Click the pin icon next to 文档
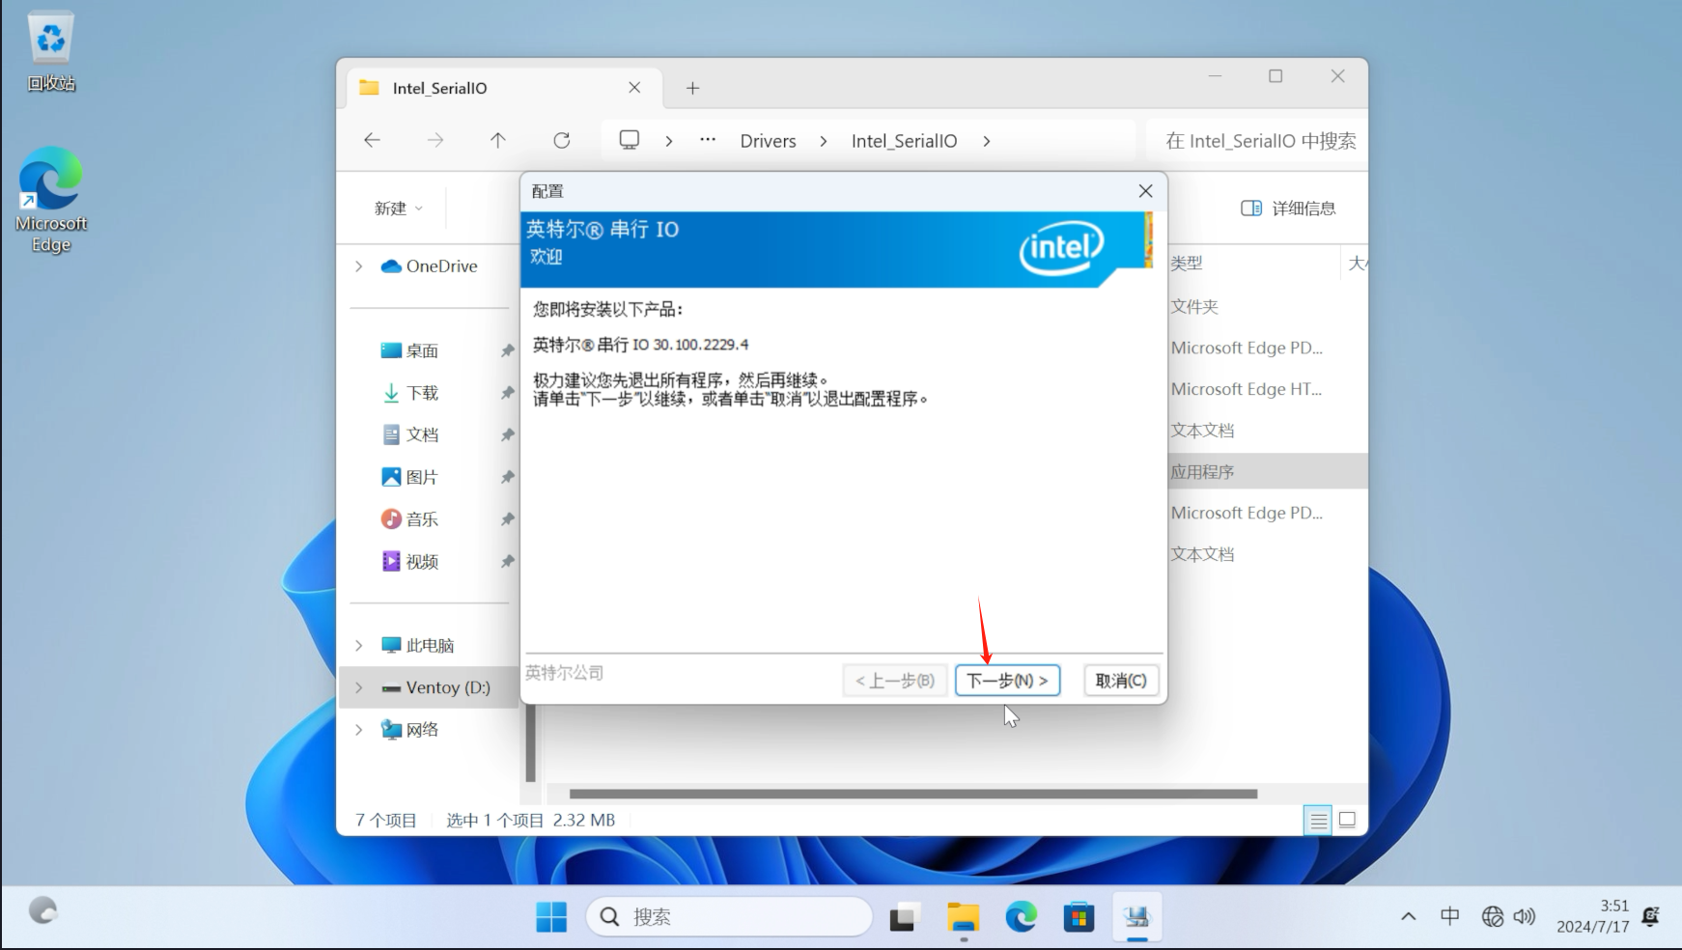This screenshot has width=1682, height=950. point(507,434)
